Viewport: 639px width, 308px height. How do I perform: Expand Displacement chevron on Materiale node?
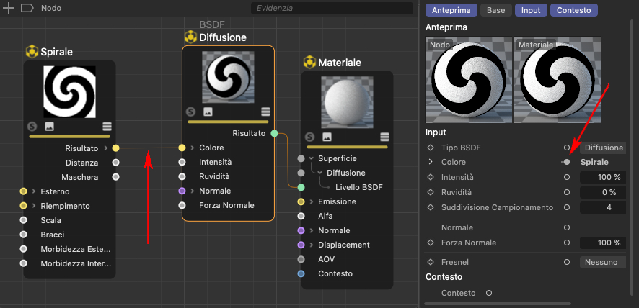click(x=311, y=245)
